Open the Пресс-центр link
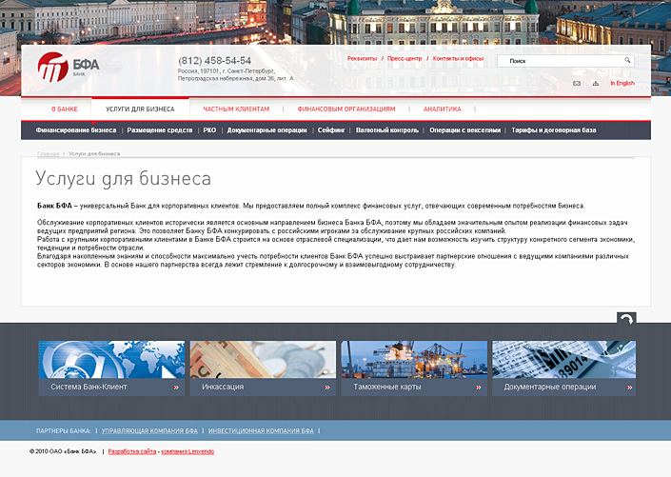The height and width of the screenshot is (477, 671). (x=405, y=58)
